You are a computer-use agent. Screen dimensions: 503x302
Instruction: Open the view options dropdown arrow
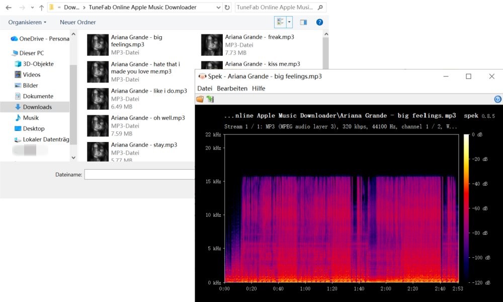(x=289, y=22)
